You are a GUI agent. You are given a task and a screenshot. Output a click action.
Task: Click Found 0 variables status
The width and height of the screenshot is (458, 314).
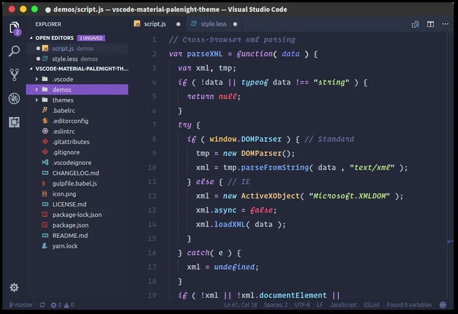pyautogui.click(x=409, y=305)
